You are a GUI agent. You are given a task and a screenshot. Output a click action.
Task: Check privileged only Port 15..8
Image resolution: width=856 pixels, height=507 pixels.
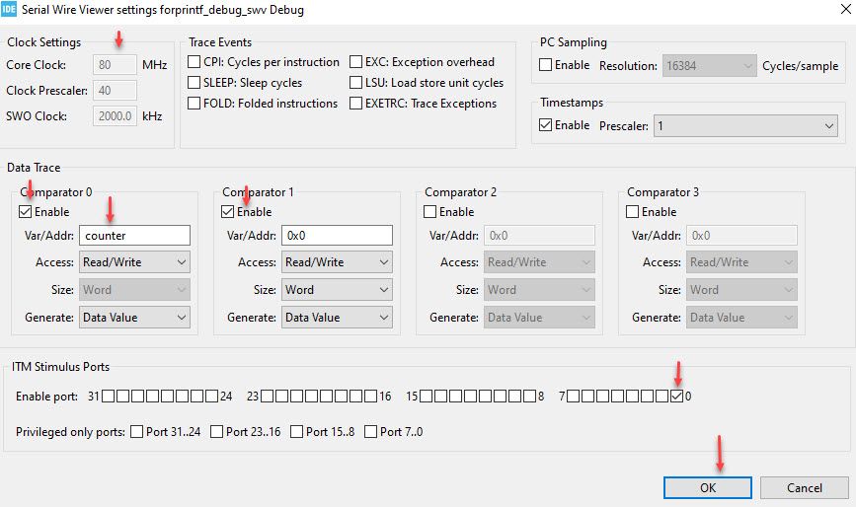pos(297,432)
